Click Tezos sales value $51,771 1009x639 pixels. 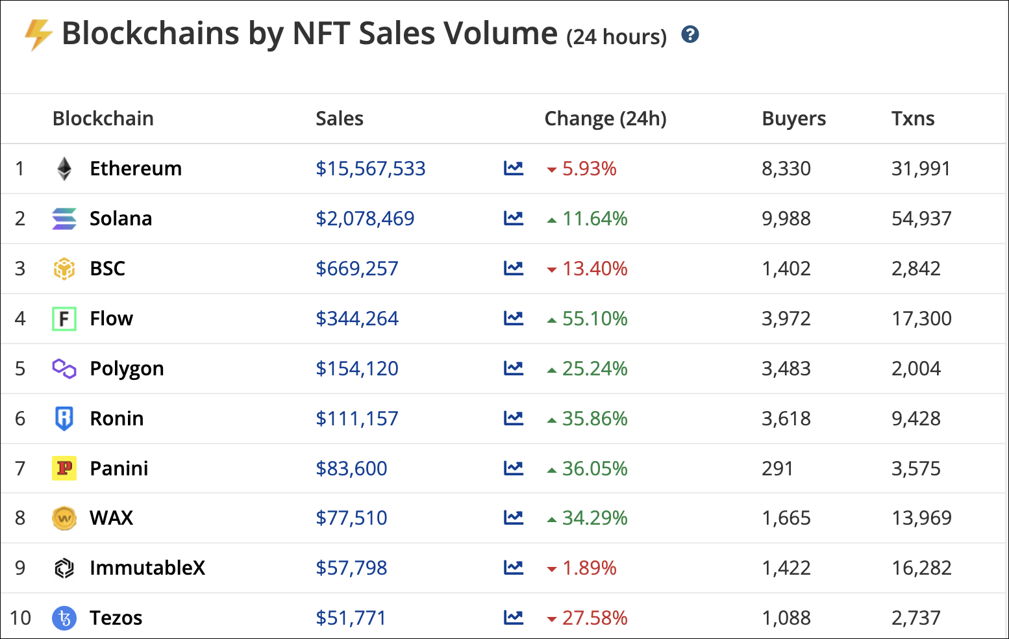[x=351, y=618]
